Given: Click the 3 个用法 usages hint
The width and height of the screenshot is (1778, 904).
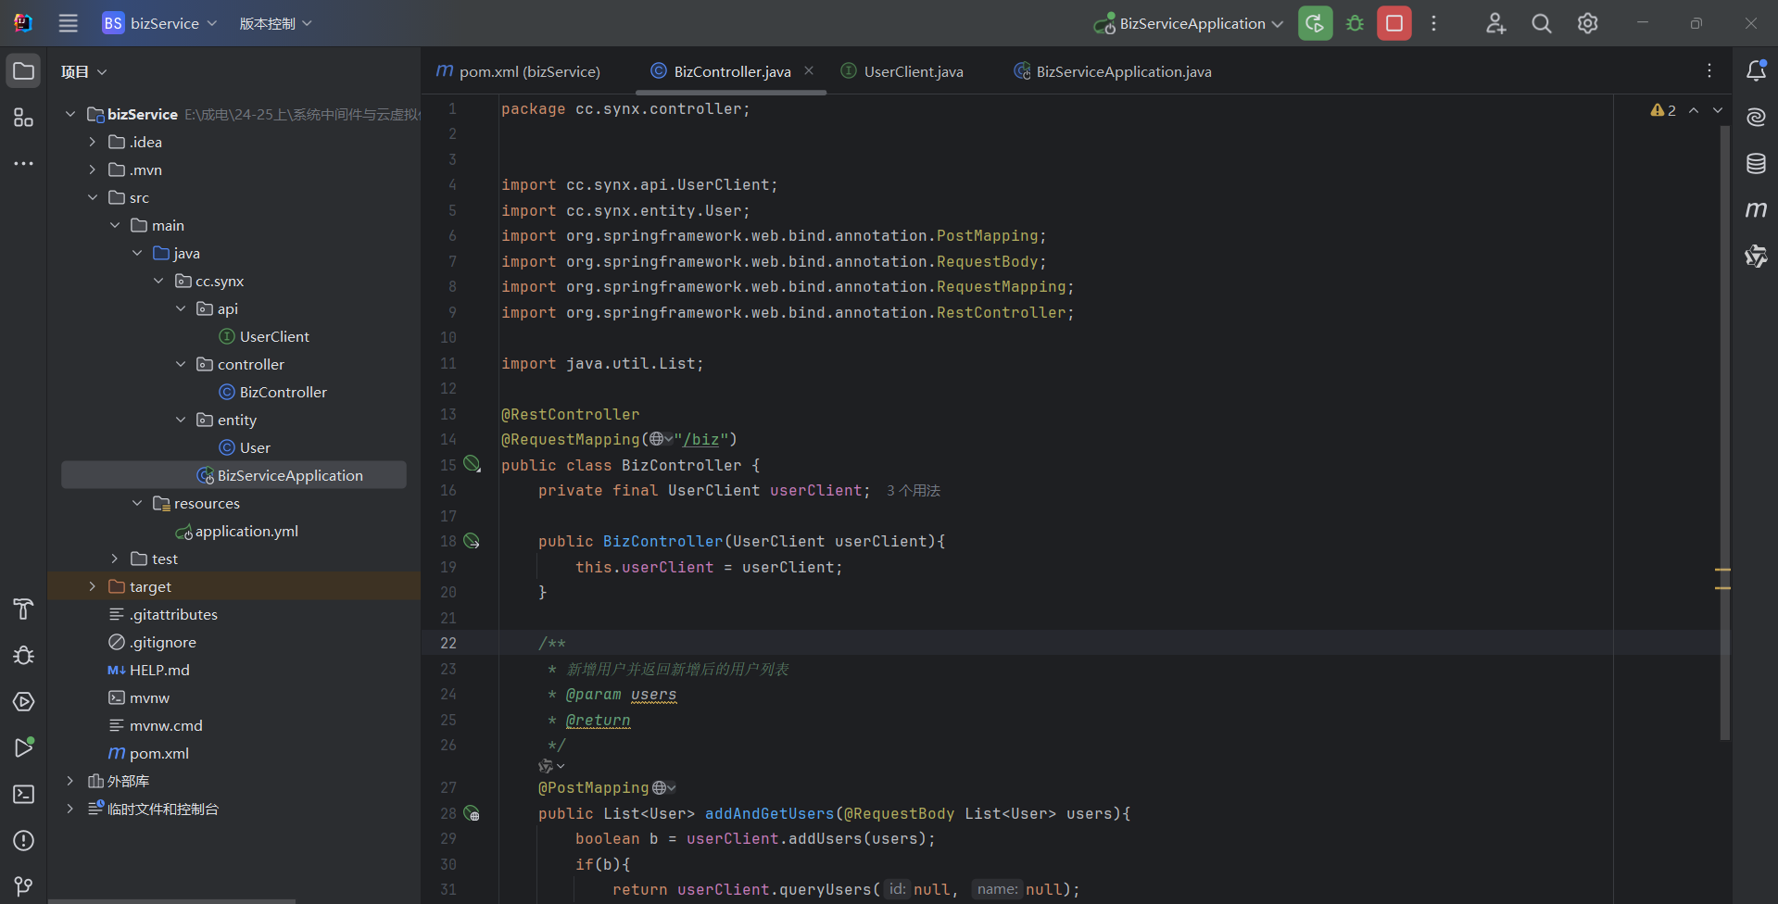Looking at the screenshot, I should coord(913,490).
